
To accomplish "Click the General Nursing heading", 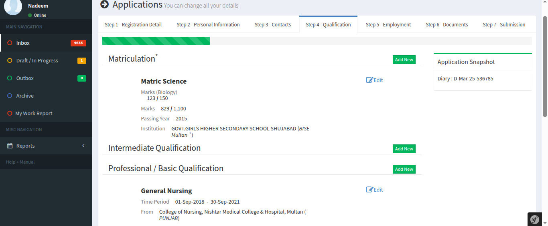I will click(x=166, y=191).
